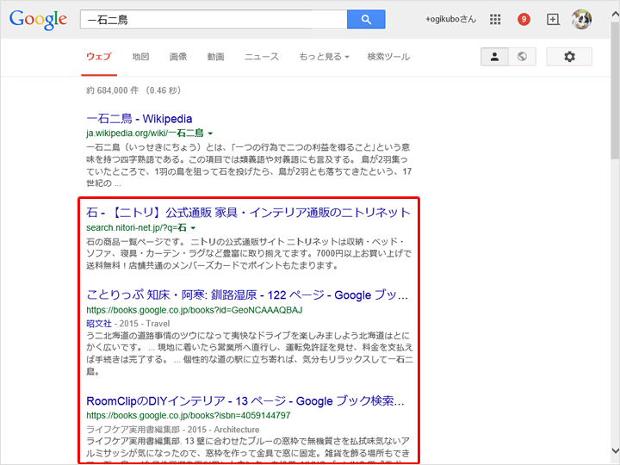Open the Google apps grid
Image resolution: width=620 pixels, height=465 pixels.
[x=495, y=19]
